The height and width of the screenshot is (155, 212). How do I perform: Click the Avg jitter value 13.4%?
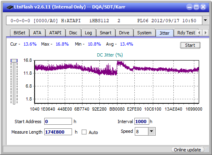(127, 44)
